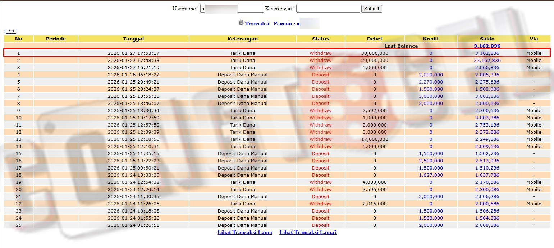The image size is (554, 248).
Task: Click the 2,700,636 saldo value
Action: coord(487,110)
